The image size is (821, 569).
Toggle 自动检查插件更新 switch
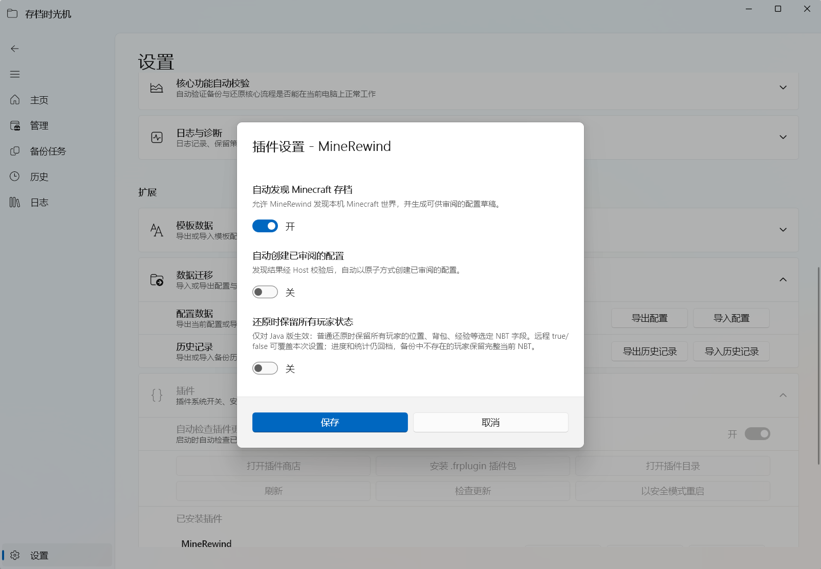coord(758,434)
